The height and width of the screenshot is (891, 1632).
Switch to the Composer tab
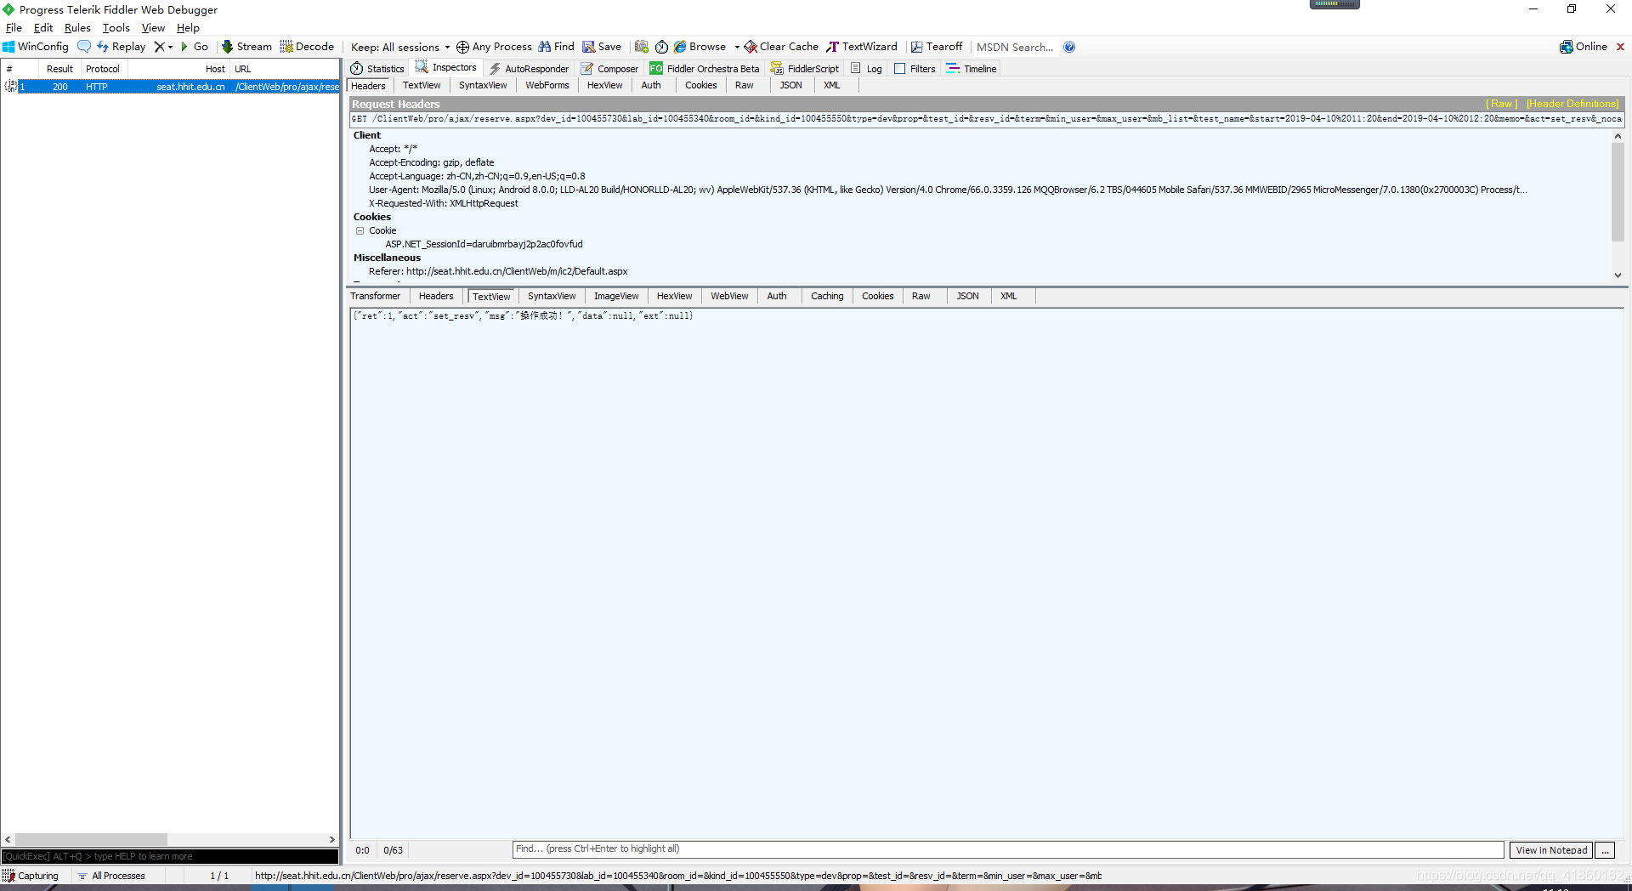tap(609, 69)
